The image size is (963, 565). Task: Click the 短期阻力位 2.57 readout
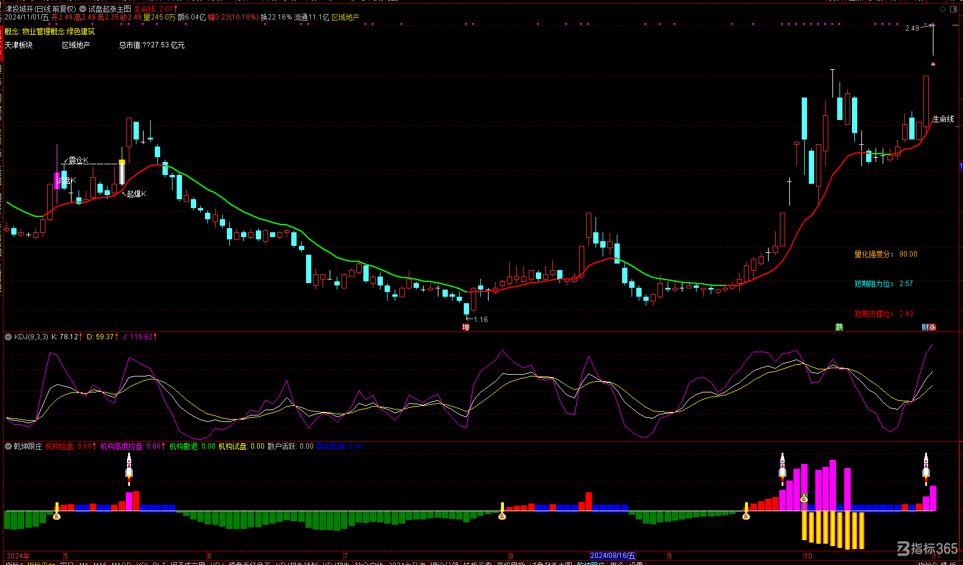[x=884, y=284]
